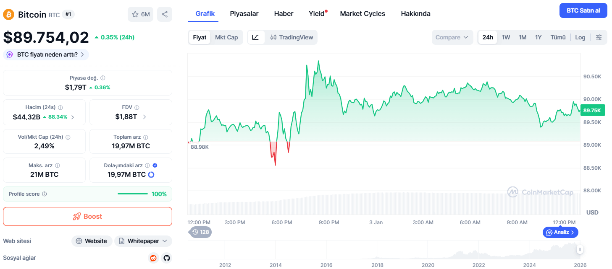Screen dimensions: 612x269
Task: Click the 89.75K current price tag
Action: pos(593,110)
